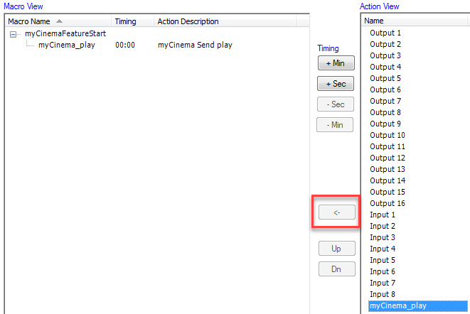This screenshot has height=314, width=470.
Task: Select Output 6 in Action View
Action: click(x=385, y=90)
